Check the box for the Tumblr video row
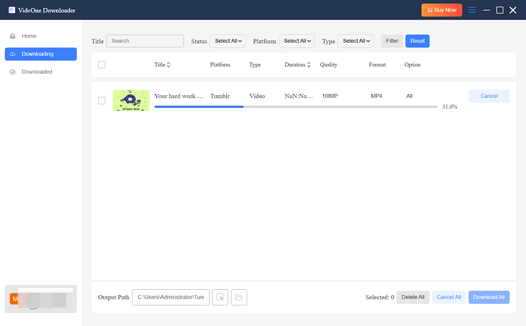Image resolution: width=526 pixels, height=326 pixels. tap(101, 101)
